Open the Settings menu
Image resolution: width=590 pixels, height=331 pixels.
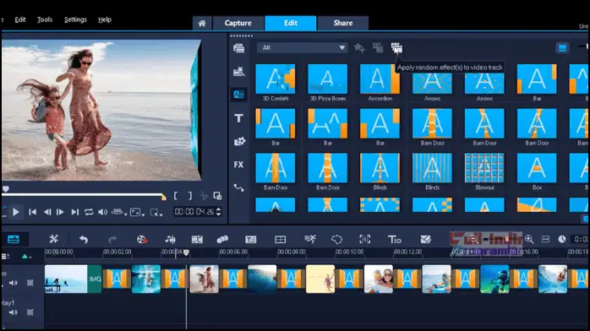[75, 19]
